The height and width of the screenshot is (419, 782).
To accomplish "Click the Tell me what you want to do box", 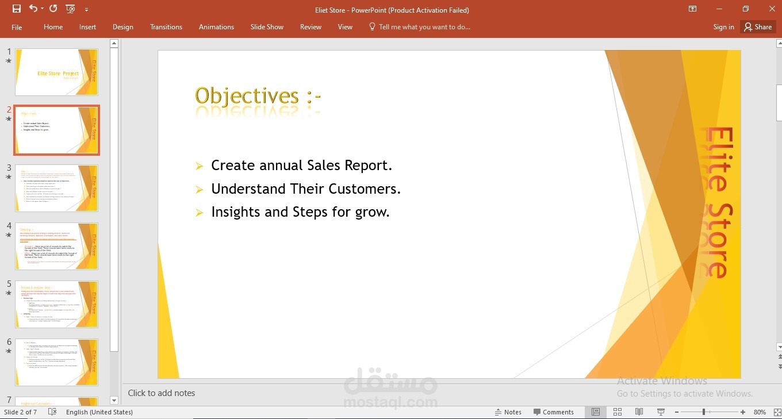I will point(420,27).
